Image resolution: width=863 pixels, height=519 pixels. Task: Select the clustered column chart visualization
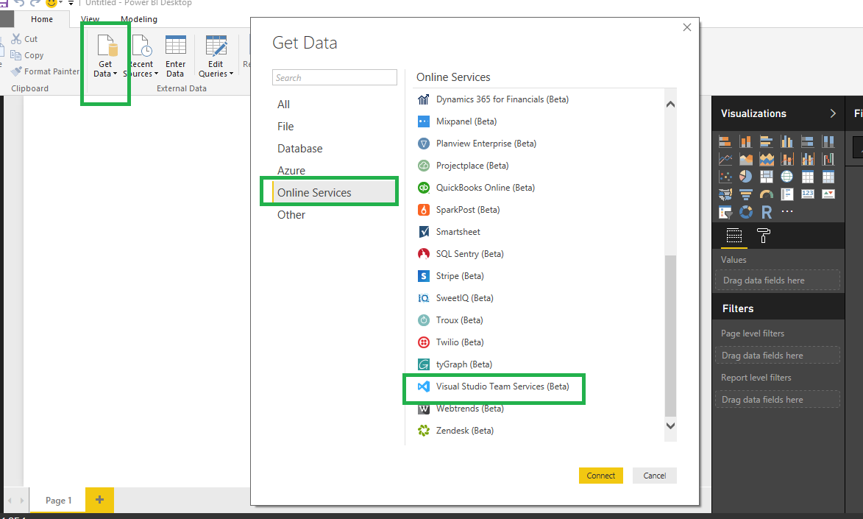(x=787, y=141)
